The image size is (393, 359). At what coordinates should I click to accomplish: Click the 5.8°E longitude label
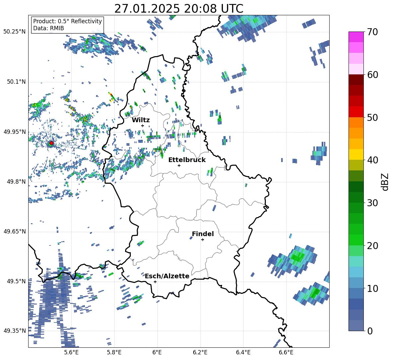[114, 352]
